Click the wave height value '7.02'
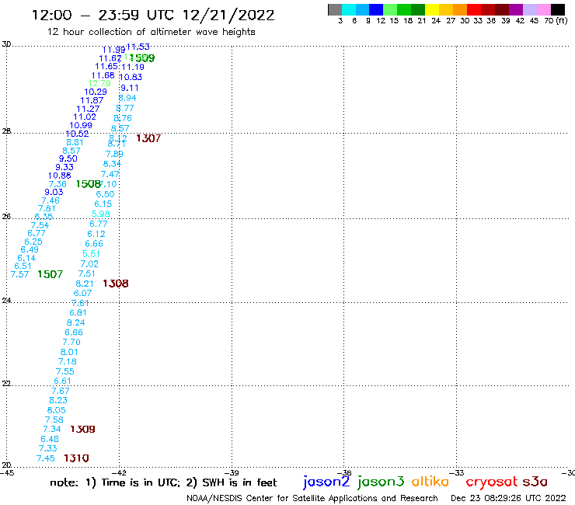 pos(89,263)
